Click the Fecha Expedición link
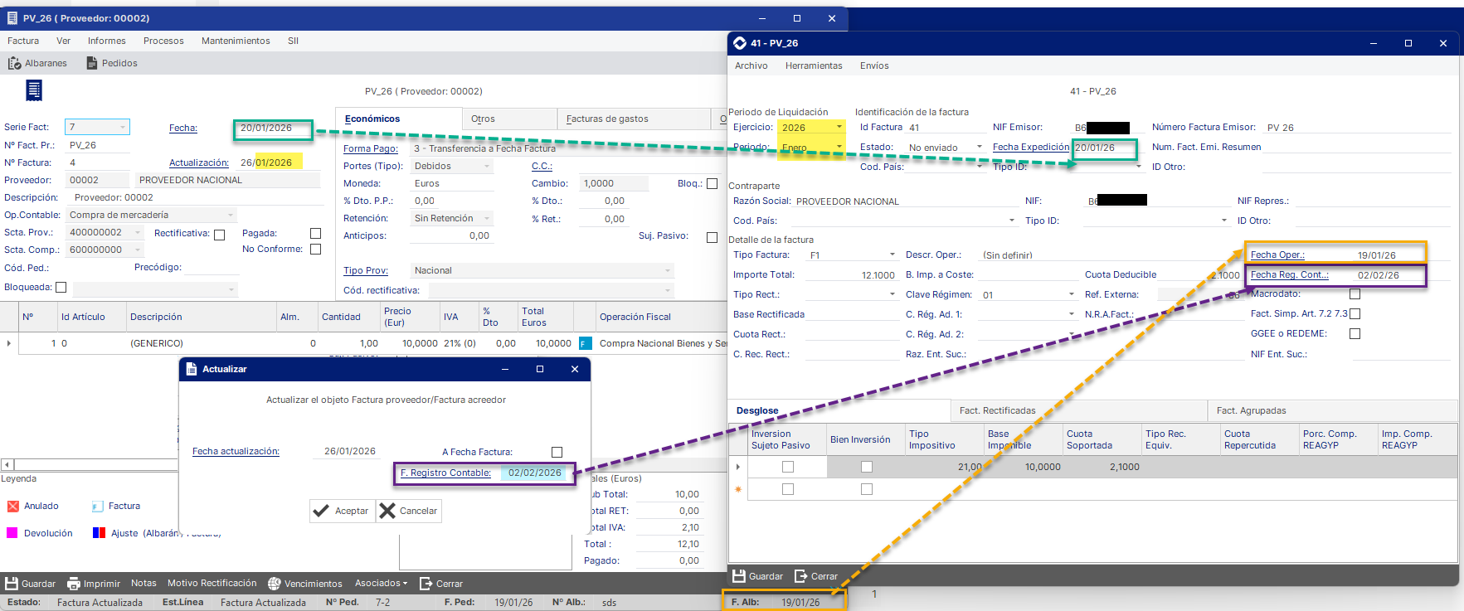 [1031, 147]
